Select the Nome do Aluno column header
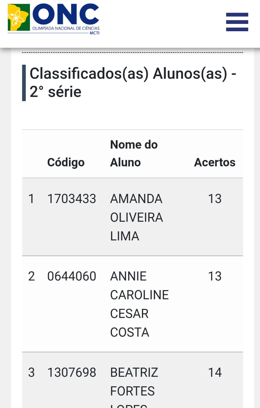 pos(134,153)
